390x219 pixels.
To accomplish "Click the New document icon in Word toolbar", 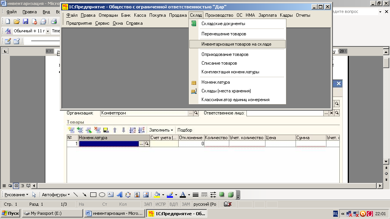I will click(x=8, y=22).
